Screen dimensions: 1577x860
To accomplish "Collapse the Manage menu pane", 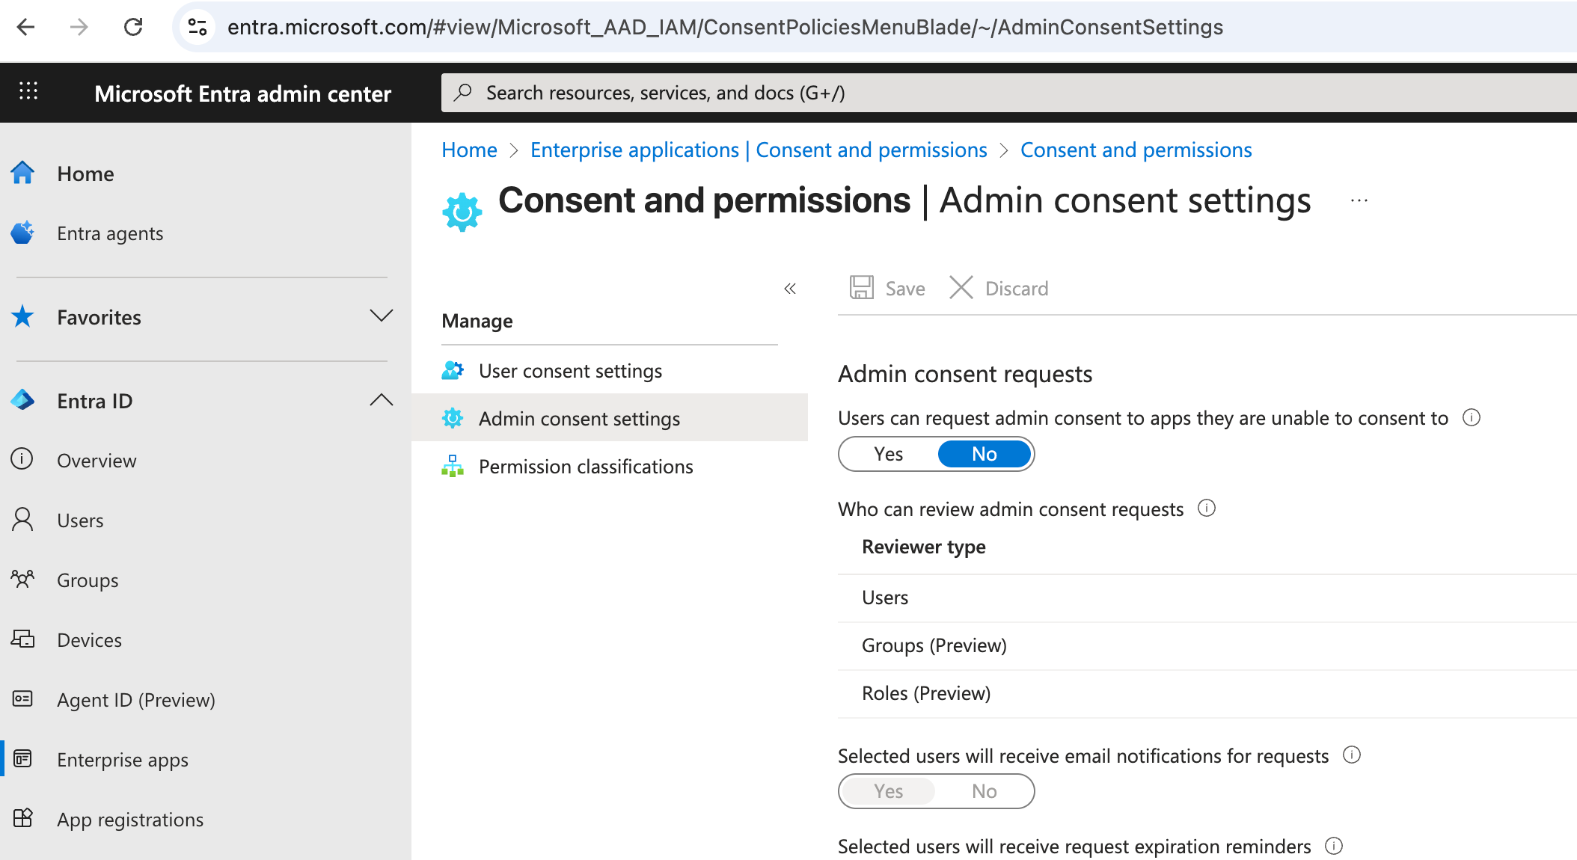I will (790, 289).
